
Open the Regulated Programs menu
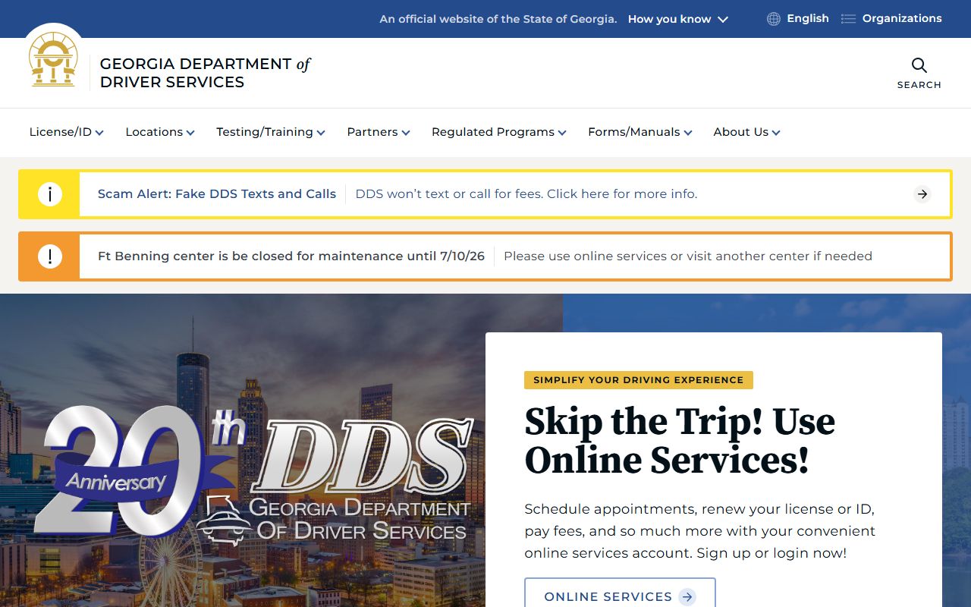tap(499, 132)
